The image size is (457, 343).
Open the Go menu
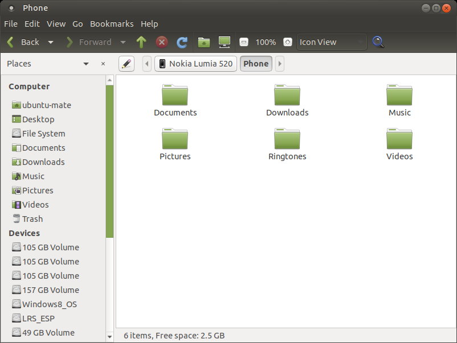78,24
